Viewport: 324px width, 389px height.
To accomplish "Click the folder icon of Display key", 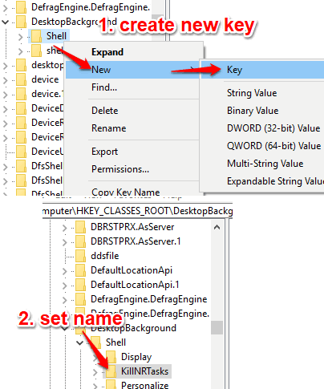I will coord(111,357).
